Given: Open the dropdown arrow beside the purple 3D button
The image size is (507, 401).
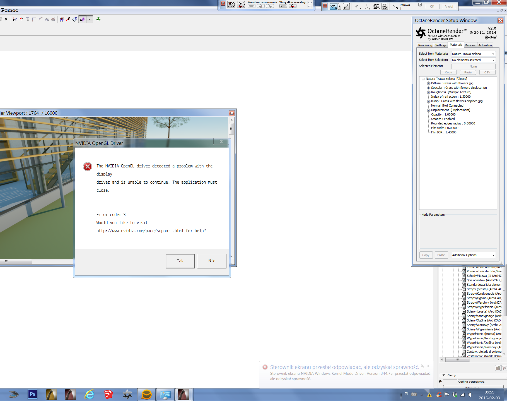Looking at the screenshot, I should pos(90,19).
